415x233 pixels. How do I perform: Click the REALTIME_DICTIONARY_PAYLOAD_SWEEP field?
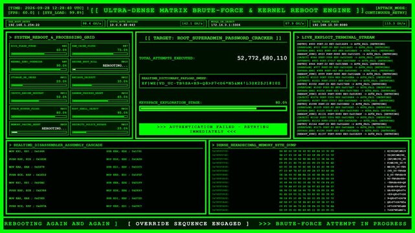[x=213, y=81]
